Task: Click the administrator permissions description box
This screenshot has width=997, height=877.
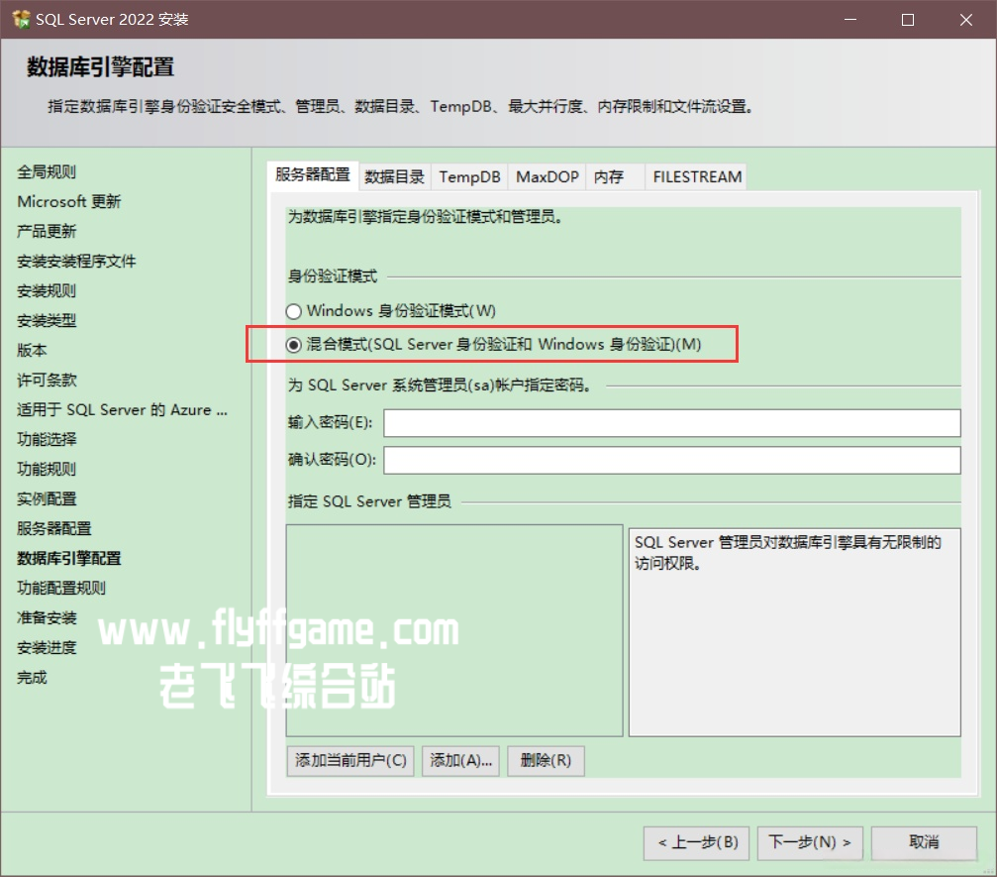Action: click(x=794, y=632)
